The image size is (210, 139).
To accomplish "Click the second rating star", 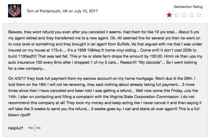I will coord(177,15).
